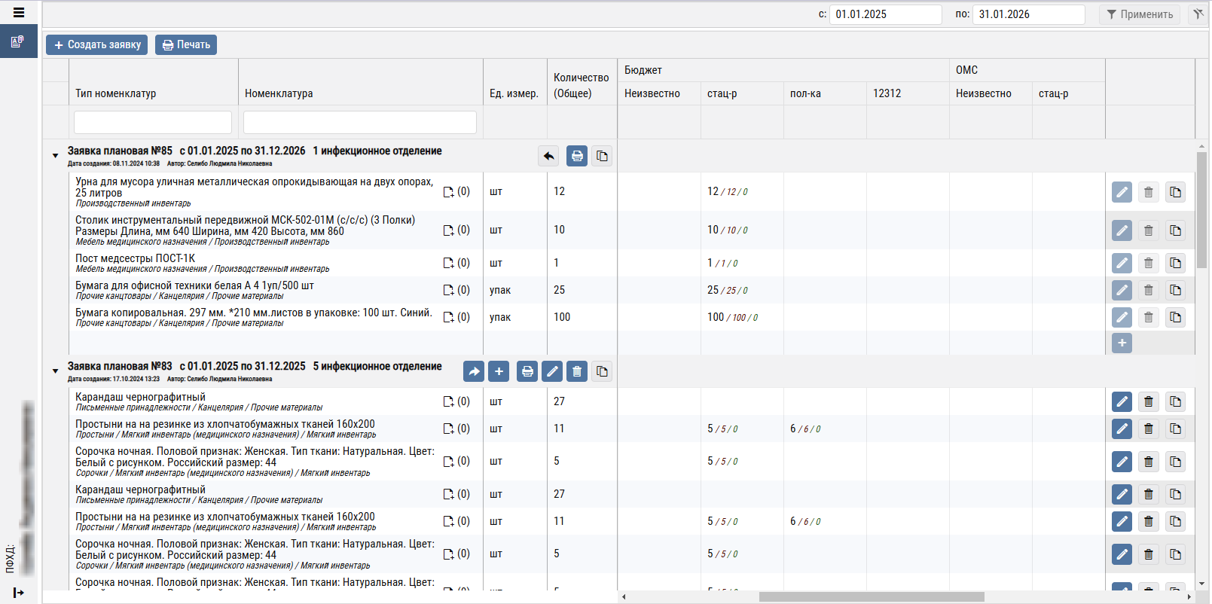Click the vertical scrollbar down arrow
Viewport: 1212px width, 604px height.
[1201, 584]
